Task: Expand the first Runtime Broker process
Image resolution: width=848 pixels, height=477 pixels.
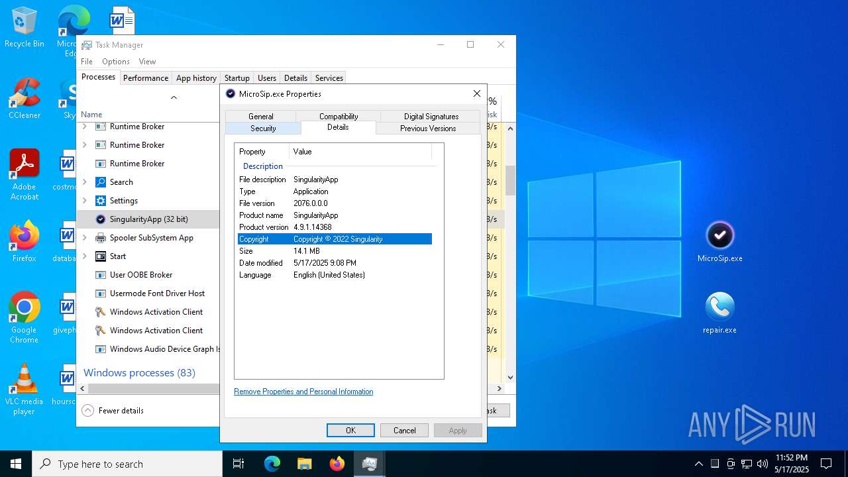Action: [84, 127]
